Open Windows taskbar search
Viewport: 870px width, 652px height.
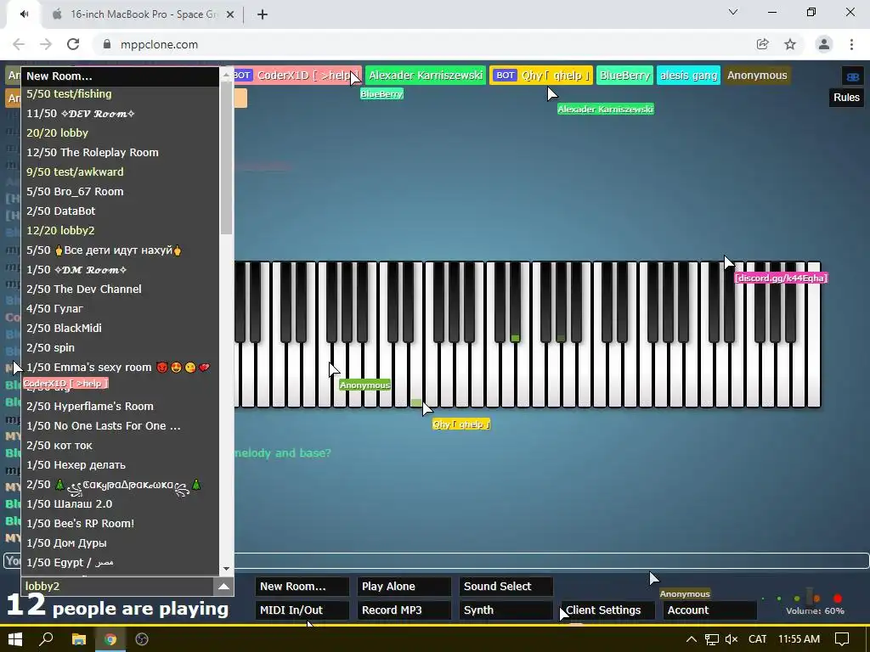click(46, 639)
